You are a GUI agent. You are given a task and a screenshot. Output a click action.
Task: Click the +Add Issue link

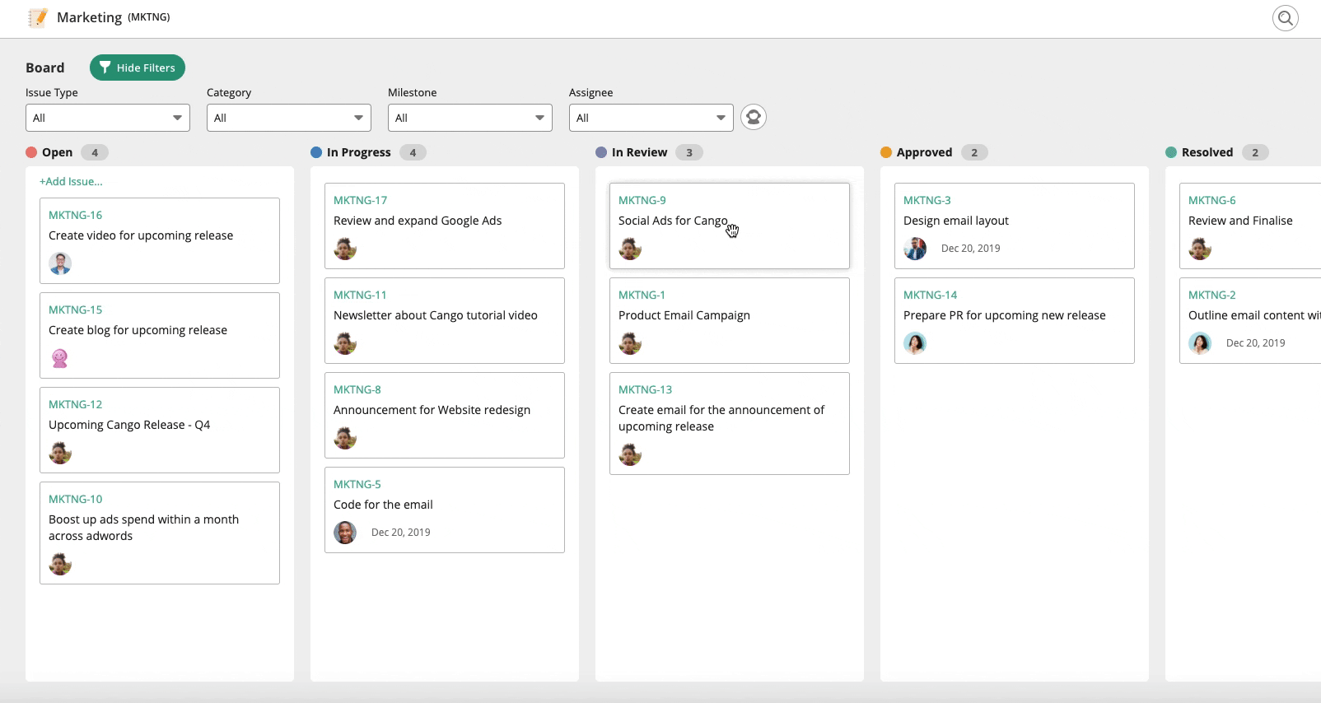pyautogui.click(x=71, y=181)
